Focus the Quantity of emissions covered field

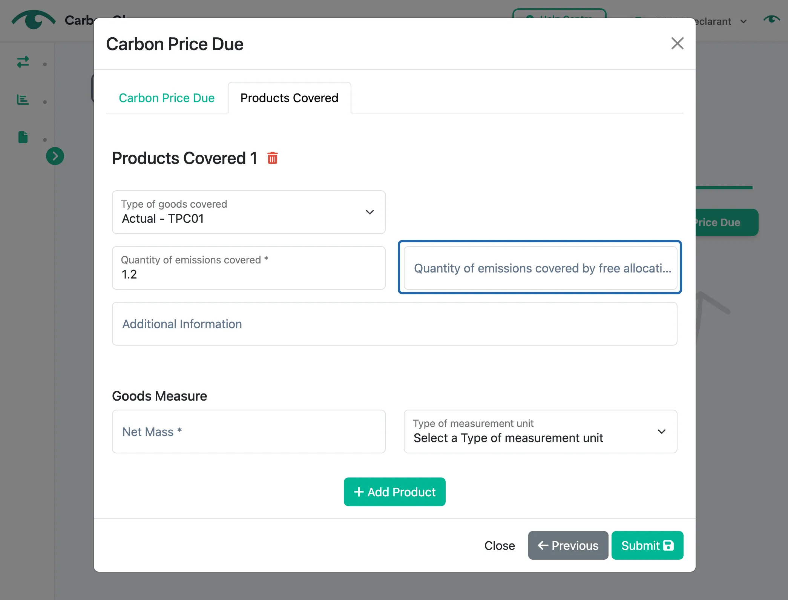coord(248,268)
